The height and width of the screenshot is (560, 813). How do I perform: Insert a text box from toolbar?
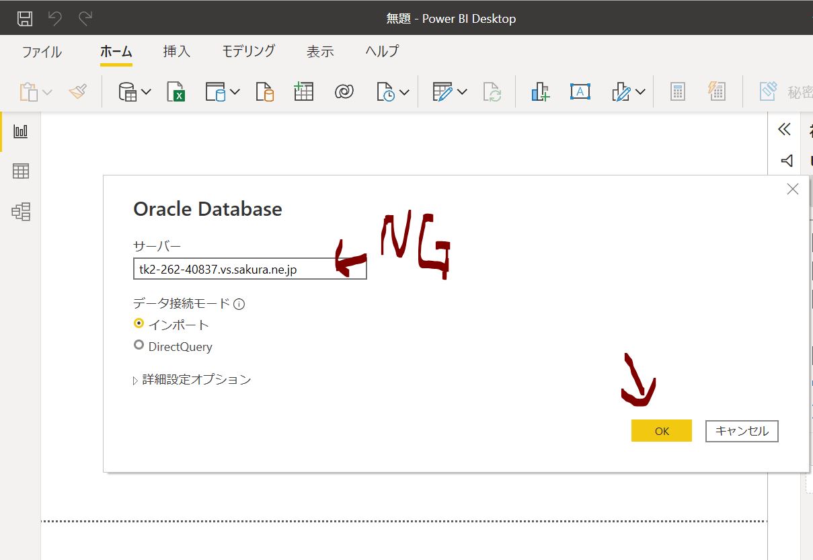(x=580, y=92)
